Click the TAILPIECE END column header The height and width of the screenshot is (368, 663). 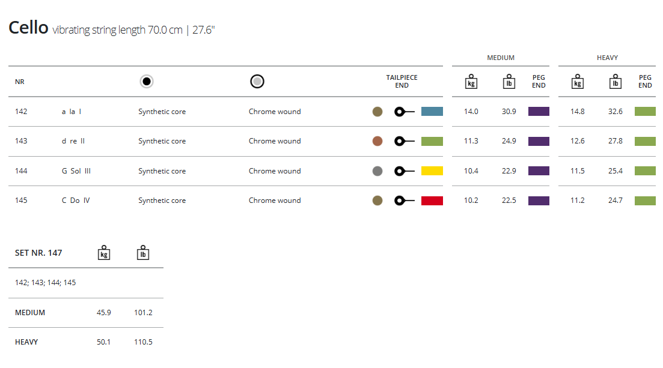pos(402,82)
